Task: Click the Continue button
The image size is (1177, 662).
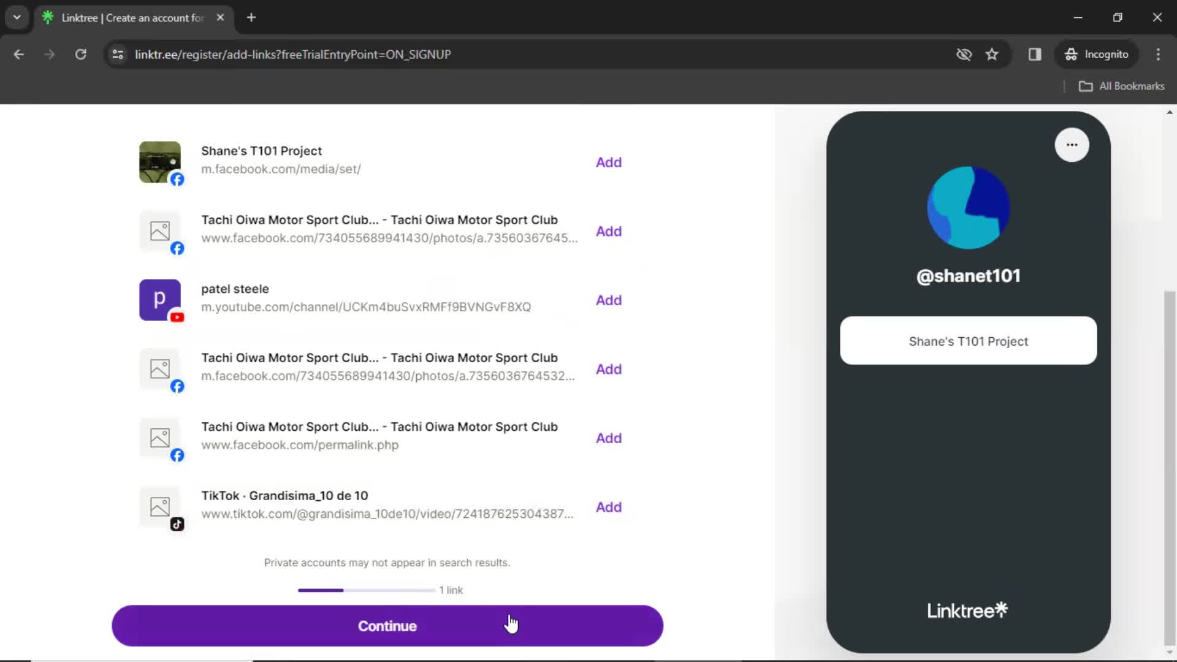Action: click(x=387, y=626)
